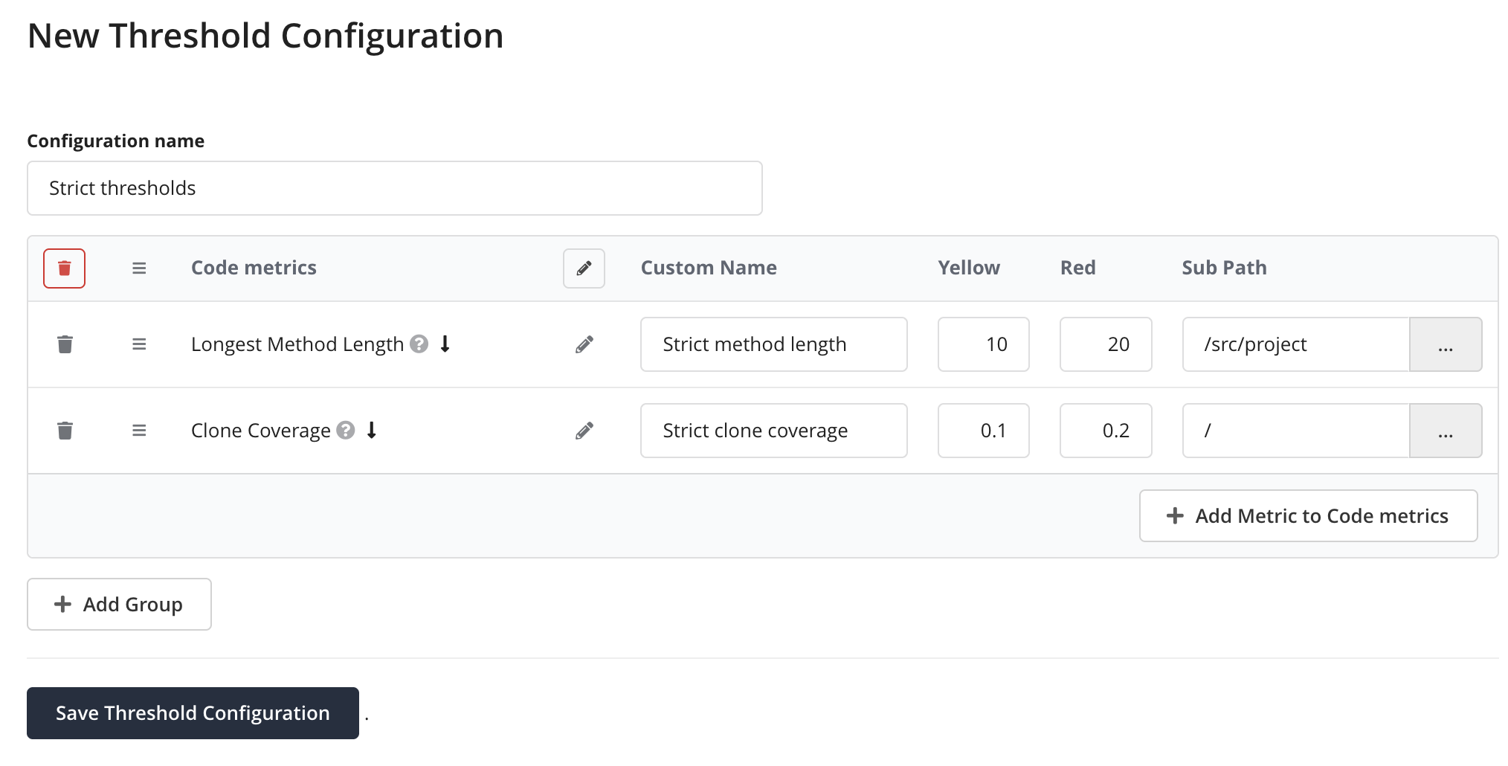
Task: Click the Strict method length name field
Action: pos(773,344)
